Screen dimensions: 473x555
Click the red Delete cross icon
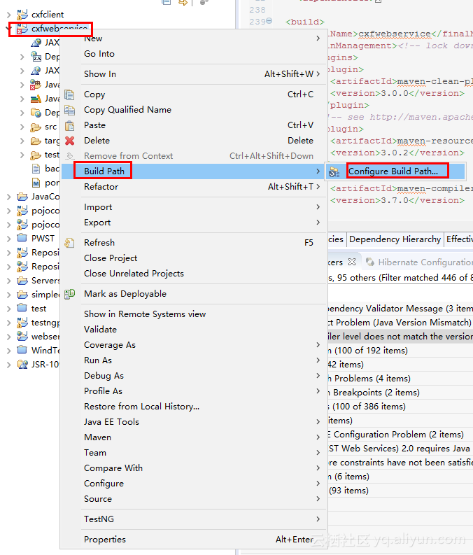coord(70,141)
